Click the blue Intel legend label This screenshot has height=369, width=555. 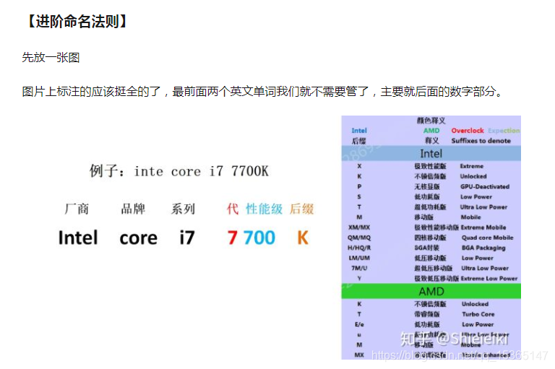pos(359,131)
